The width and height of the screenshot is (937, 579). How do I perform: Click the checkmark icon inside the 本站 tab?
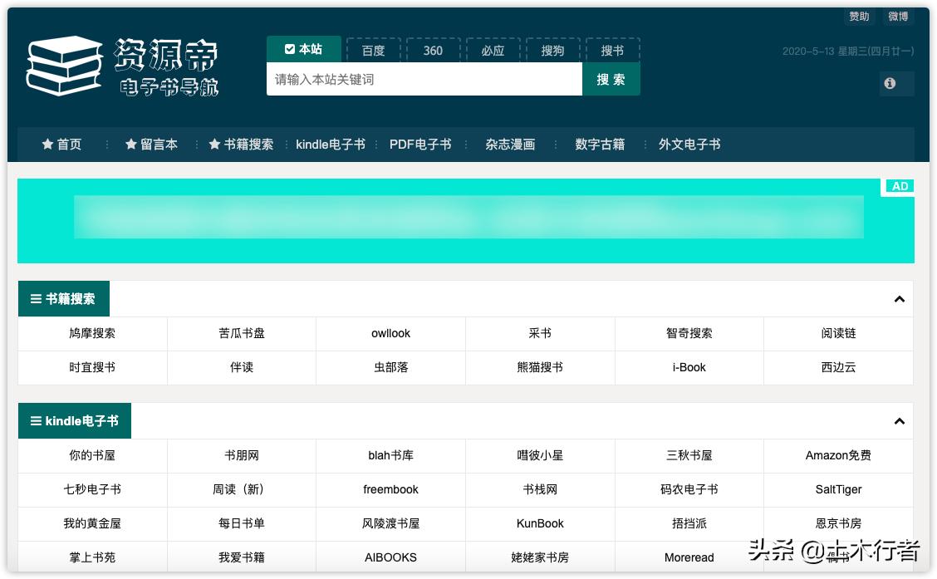290,49
